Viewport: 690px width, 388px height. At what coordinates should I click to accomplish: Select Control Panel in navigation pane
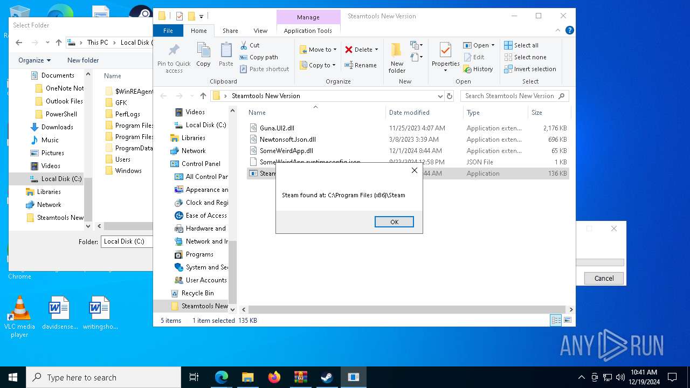coord(201,164)
